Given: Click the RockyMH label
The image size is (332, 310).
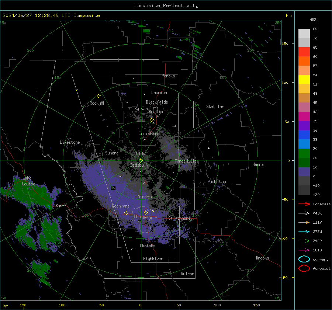Looking at the screenshot, I should tap(97, 103).
